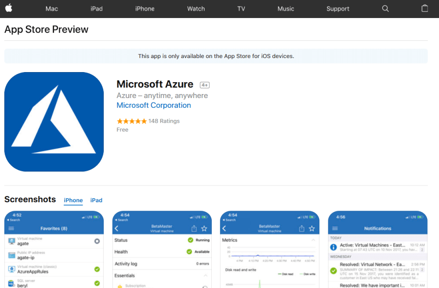Collapse the Essentials section chevron
Viewport: 439px width, 288px height.
[205, 276]
